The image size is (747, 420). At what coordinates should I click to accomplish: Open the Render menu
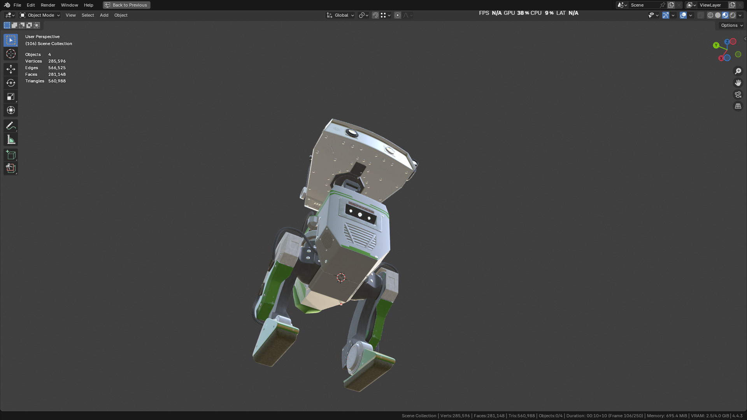click(48, 5)
